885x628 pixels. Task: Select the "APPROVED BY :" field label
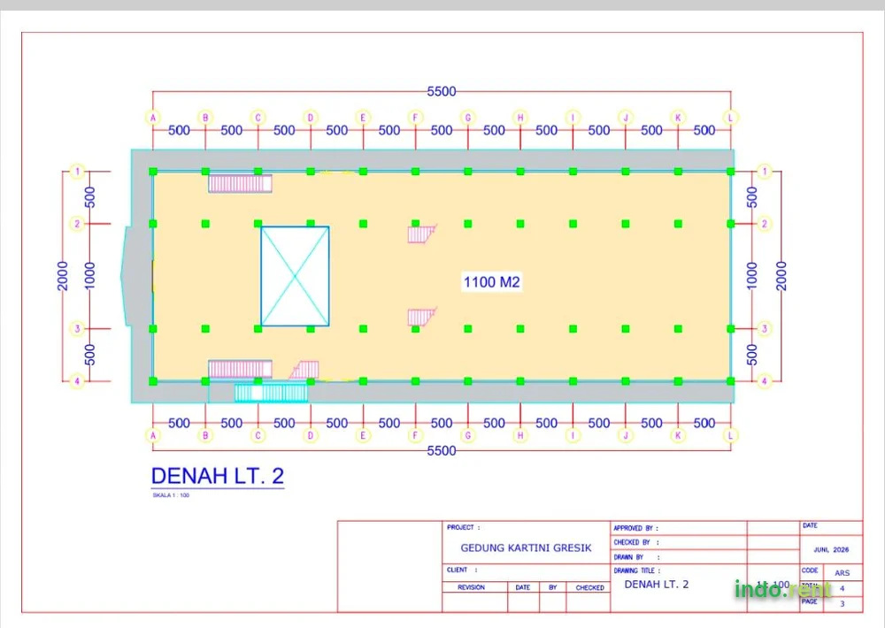[636, 528]
